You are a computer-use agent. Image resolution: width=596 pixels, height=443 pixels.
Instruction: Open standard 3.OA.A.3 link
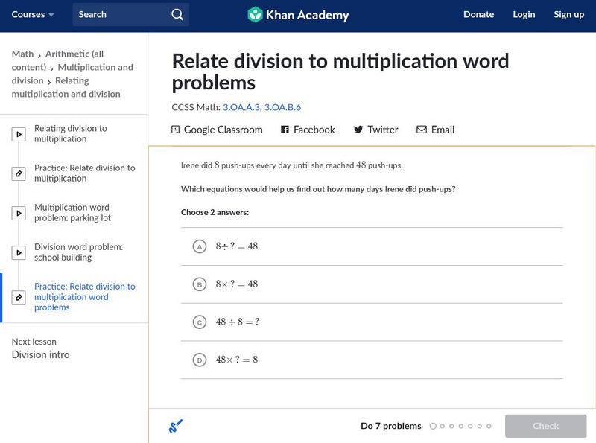click(x=241, y=107)
